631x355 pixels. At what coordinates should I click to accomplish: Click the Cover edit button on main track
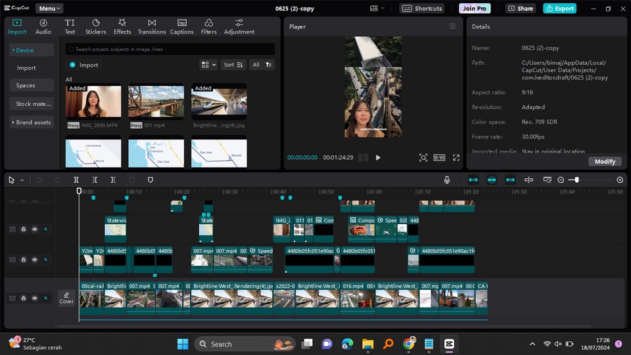66,298
